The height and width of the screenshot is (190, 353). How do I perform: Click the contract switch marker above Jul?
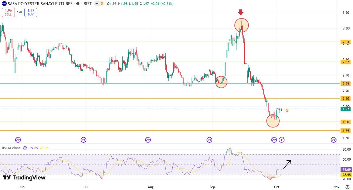pos(83,140)
